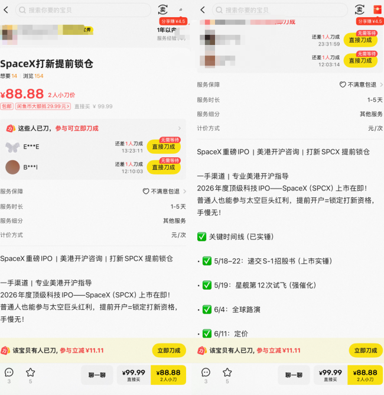Click the 闲鱼币大额抵29.99元 coupon tag
The image size is (384, 395).
tap(43, 106)
